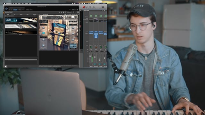Toggle the blue button in Giant's Tone panel
Screen dimensions: 205x115
(44, 33)
